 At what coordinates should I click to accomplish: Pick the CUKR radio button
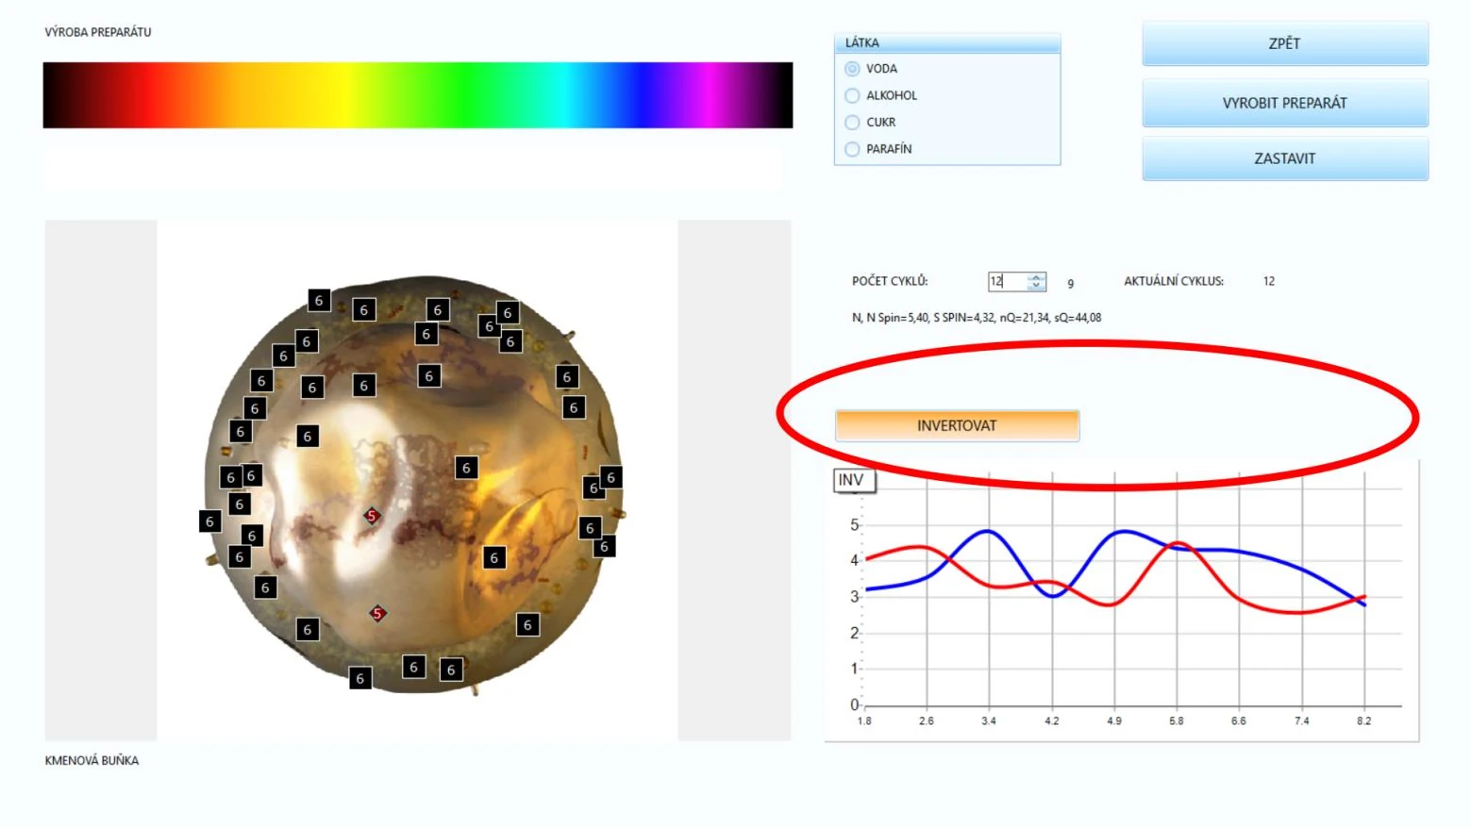[x=852, y=123]
